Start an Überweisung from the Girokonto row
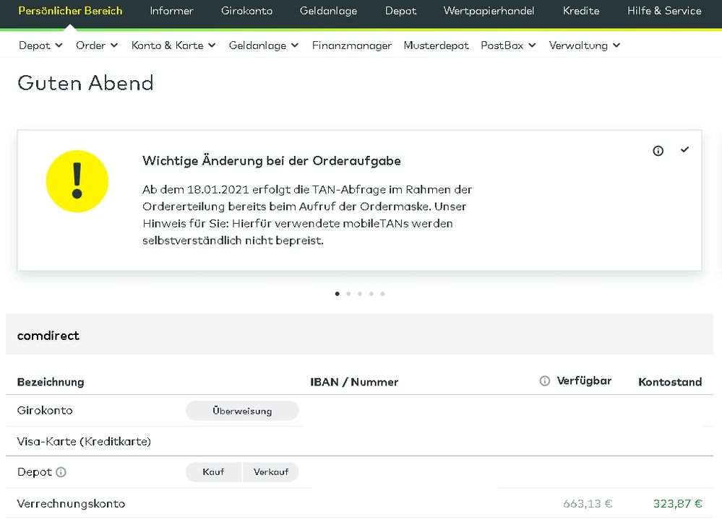Viewport: 722px width, 519px height. pos(242,410)
